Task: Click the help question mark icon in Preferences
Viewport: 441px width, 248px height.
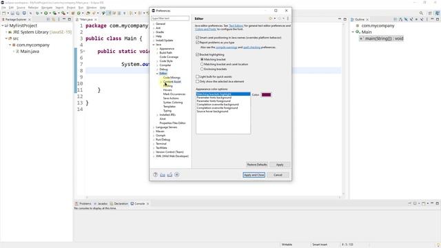Action: point(155,174)
